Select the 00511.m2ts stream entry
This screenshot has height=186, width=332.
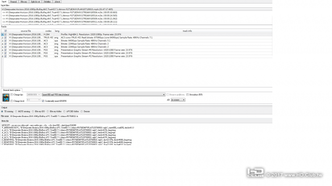click(137, 21)
